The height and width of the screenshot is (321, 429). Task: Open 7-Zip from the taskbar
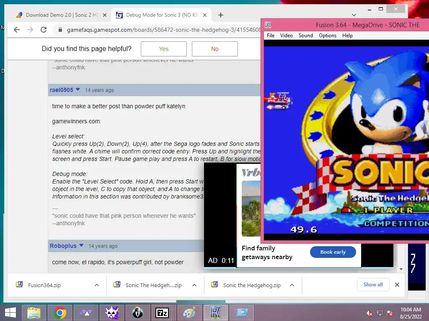click(x=162, y=313)
